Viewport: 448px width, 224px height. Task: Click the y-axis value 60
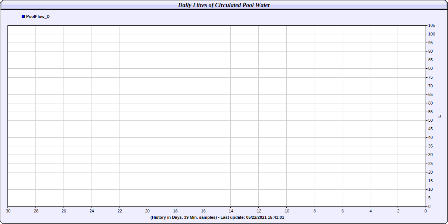430,103
